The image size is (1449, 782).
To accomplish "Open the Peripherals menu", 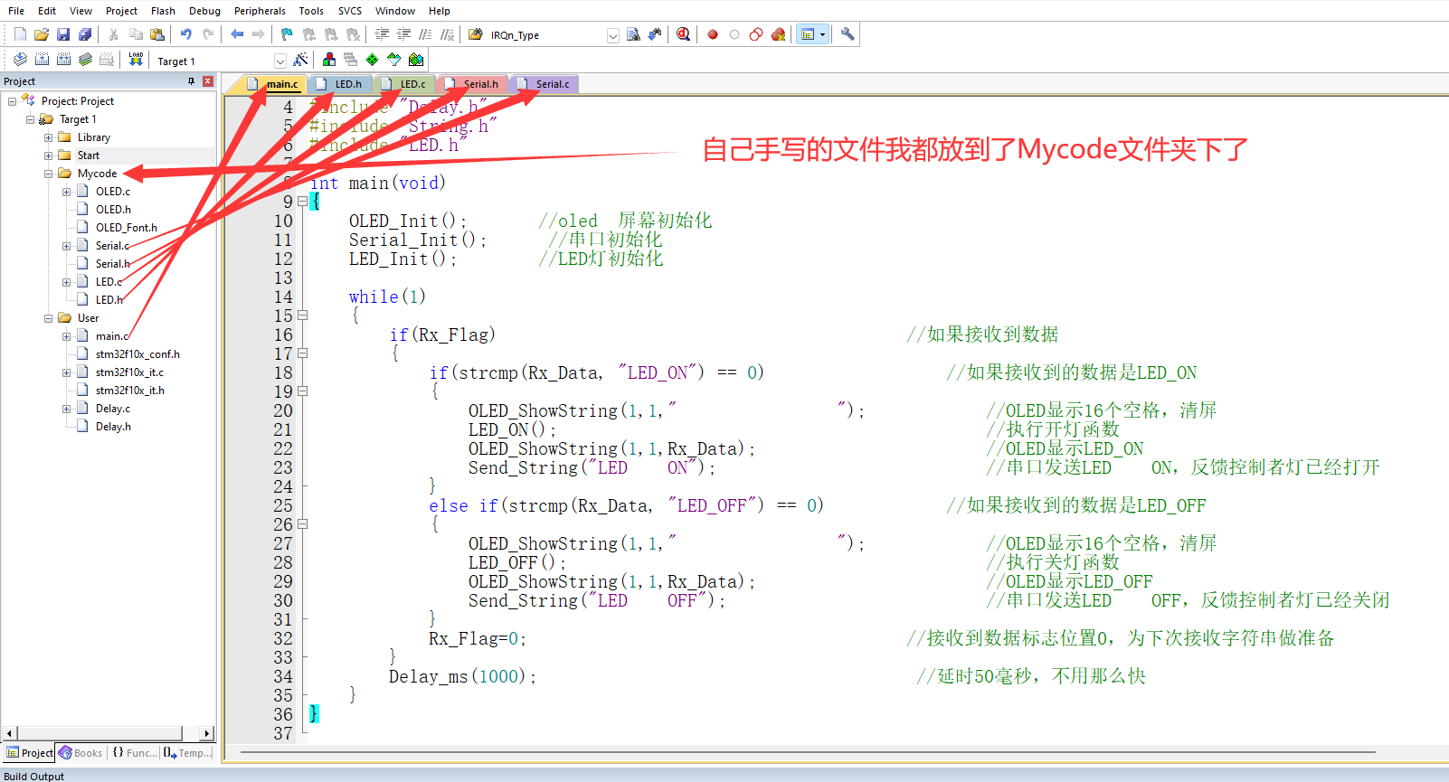I will coord(260,11).
